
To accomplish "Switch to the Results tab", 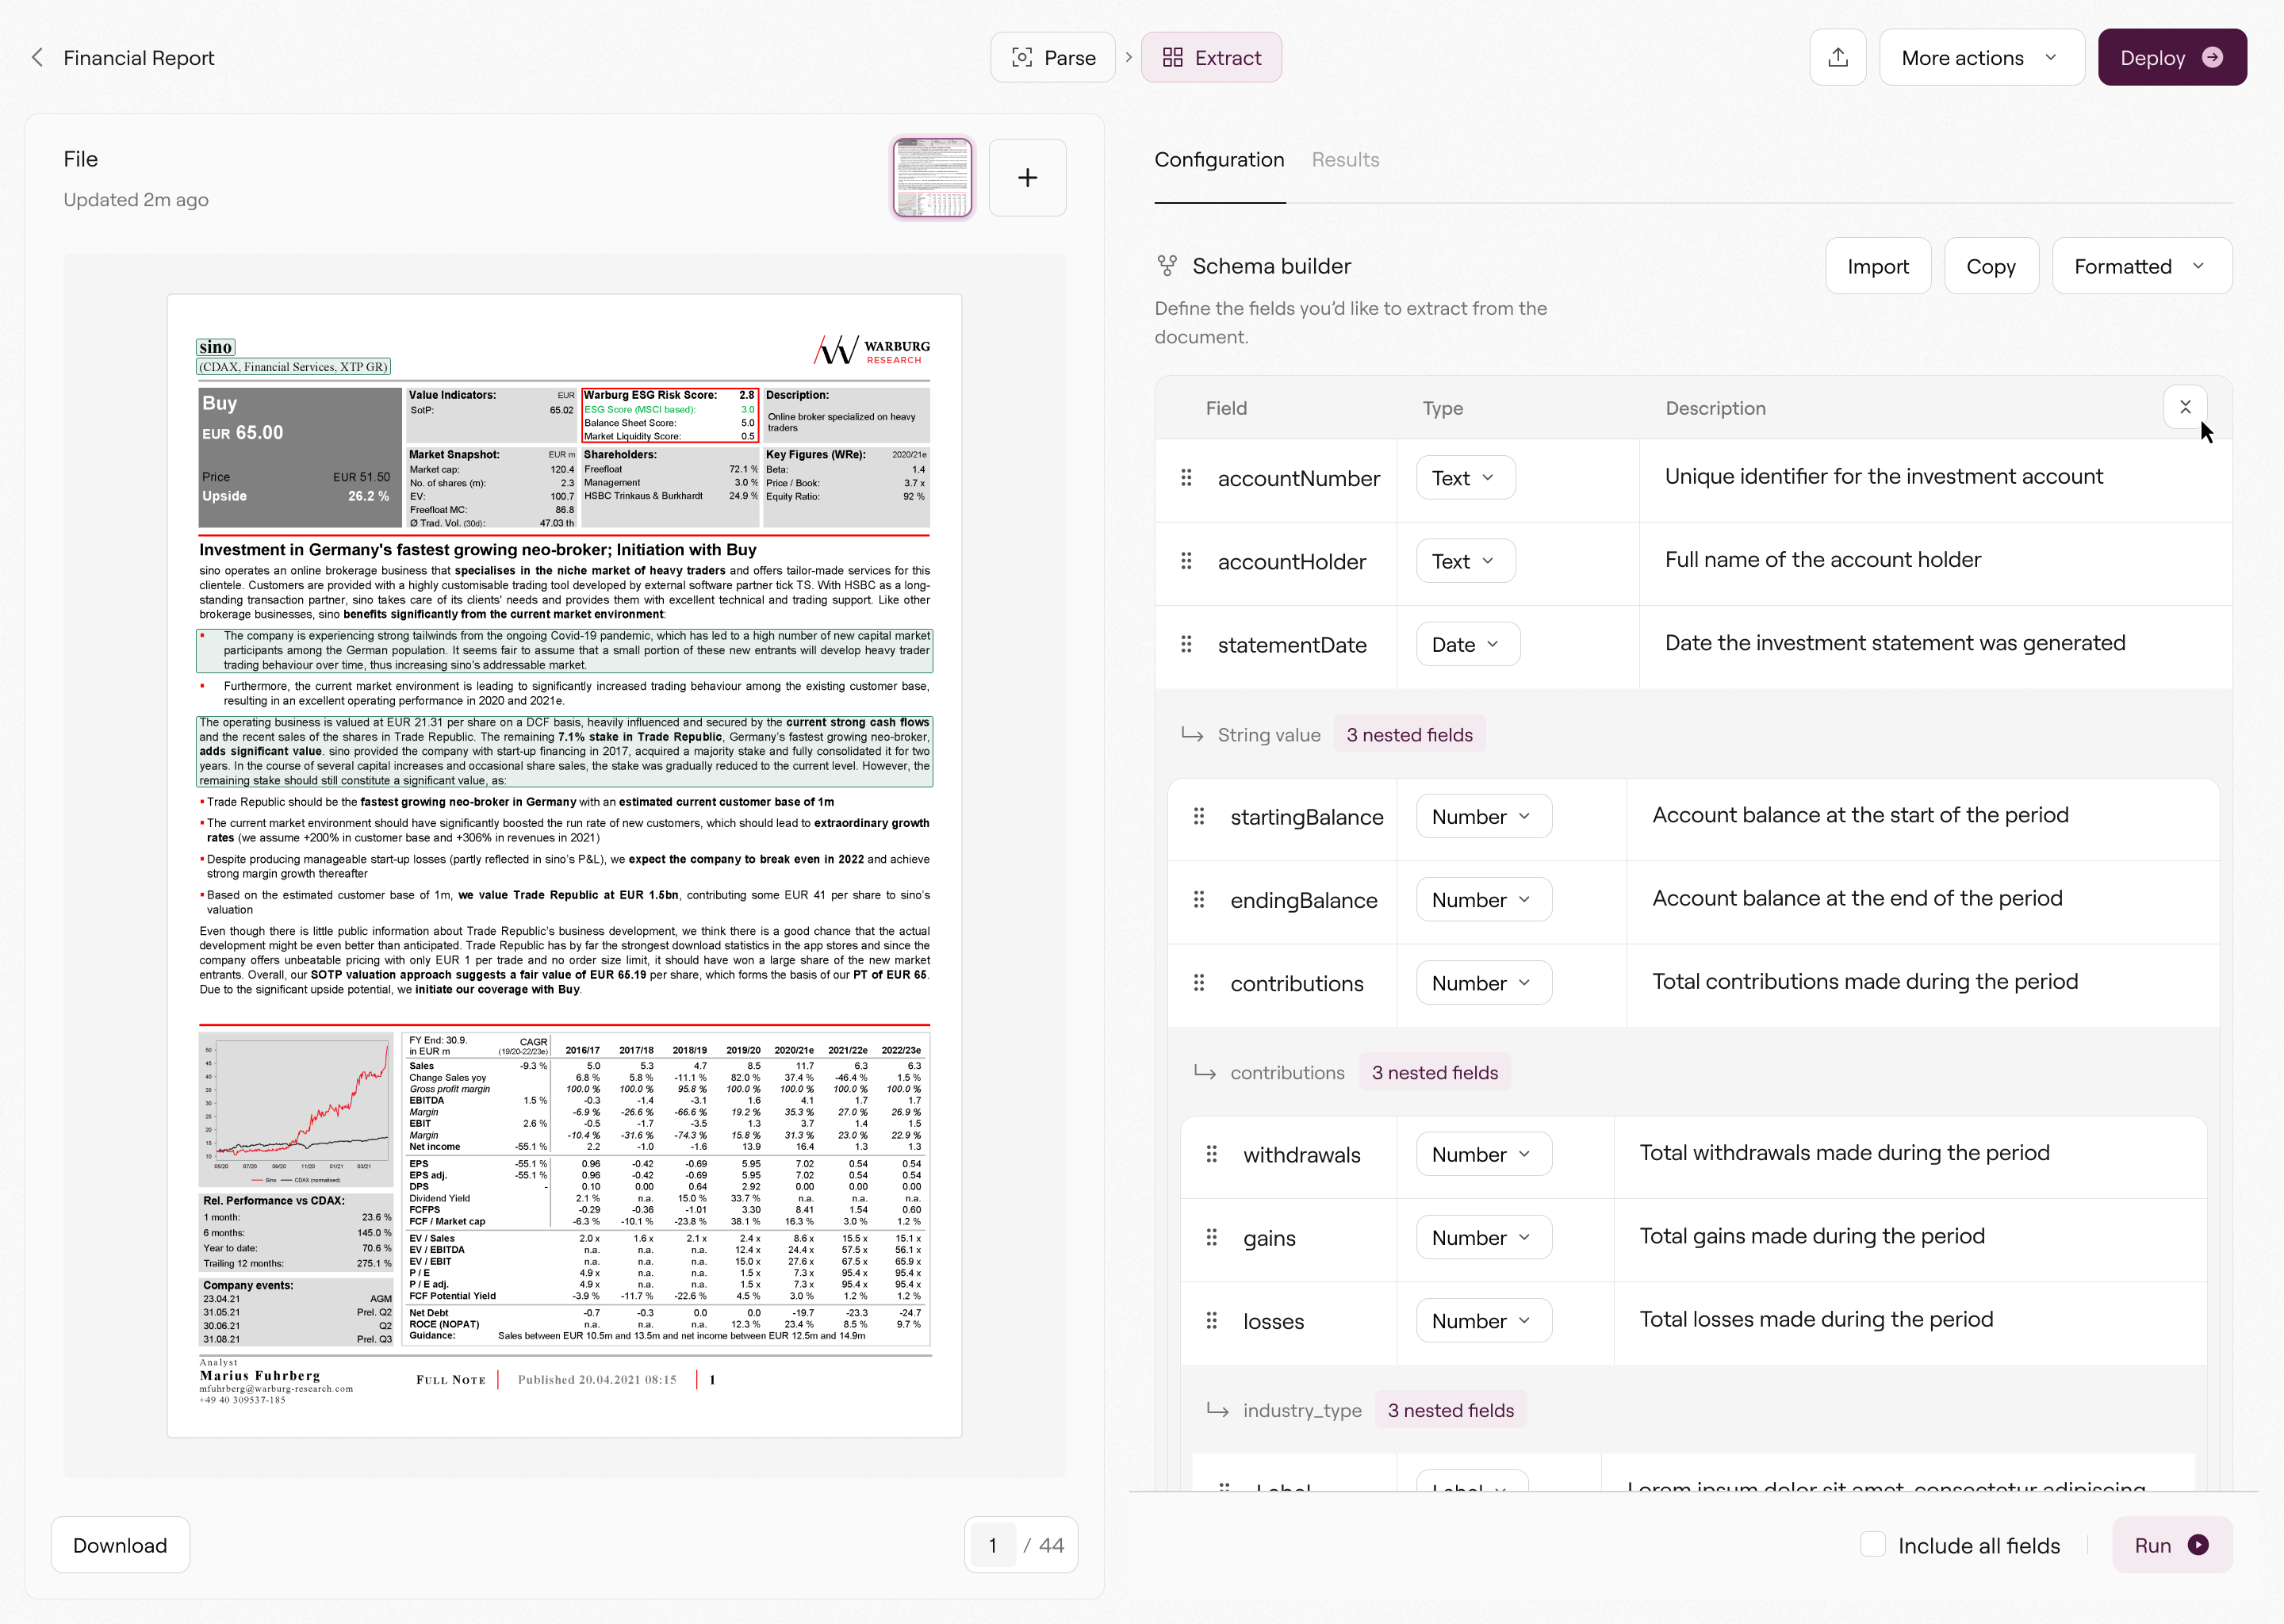I will coord(1345,160).
